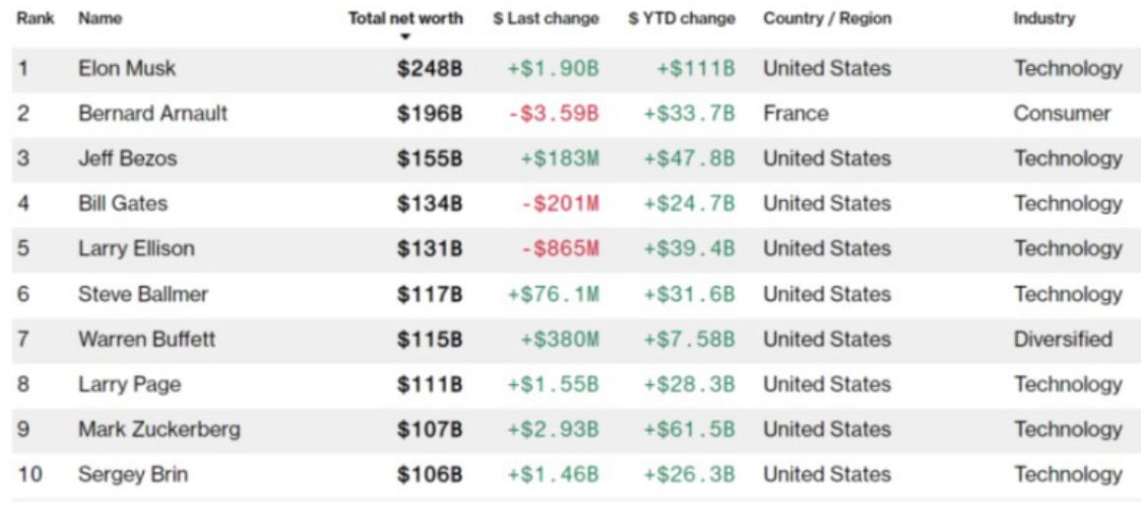Sort by $ YTD change column

(x=682, y=19)
